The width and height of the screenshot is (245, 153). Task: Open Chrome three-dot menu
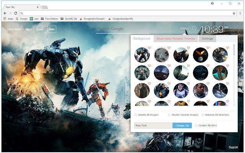(x=240, y=13)
